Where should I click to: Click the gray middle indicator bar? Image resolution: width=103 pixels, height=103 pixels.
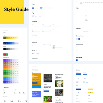pyautogui.click(x=86, y=31)
